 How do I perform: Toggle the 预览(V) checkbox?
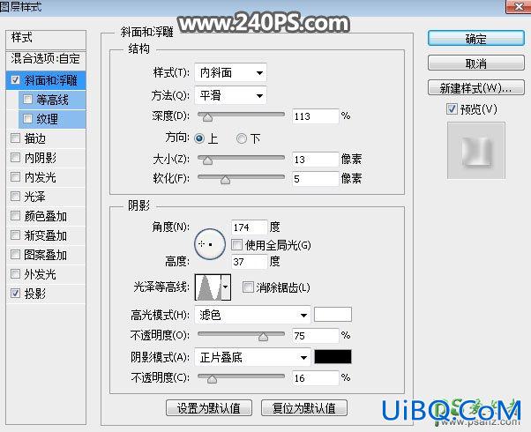click(x=452, y=109)
